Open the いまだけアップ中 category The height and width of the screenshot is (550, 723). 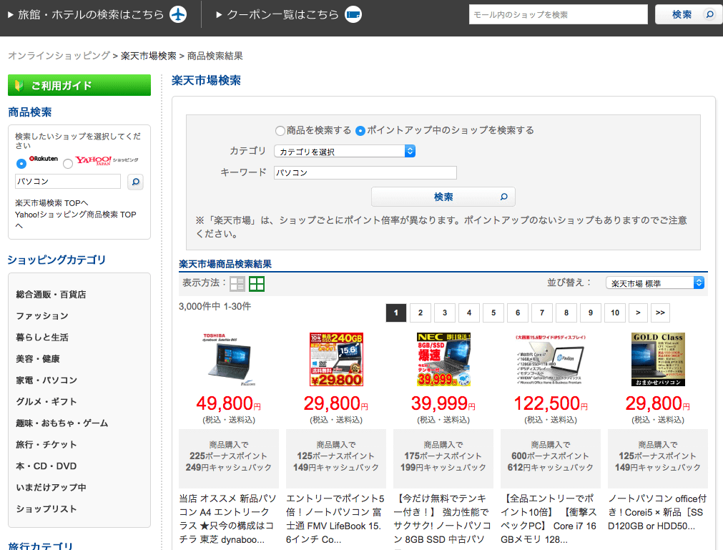(51, 487)
